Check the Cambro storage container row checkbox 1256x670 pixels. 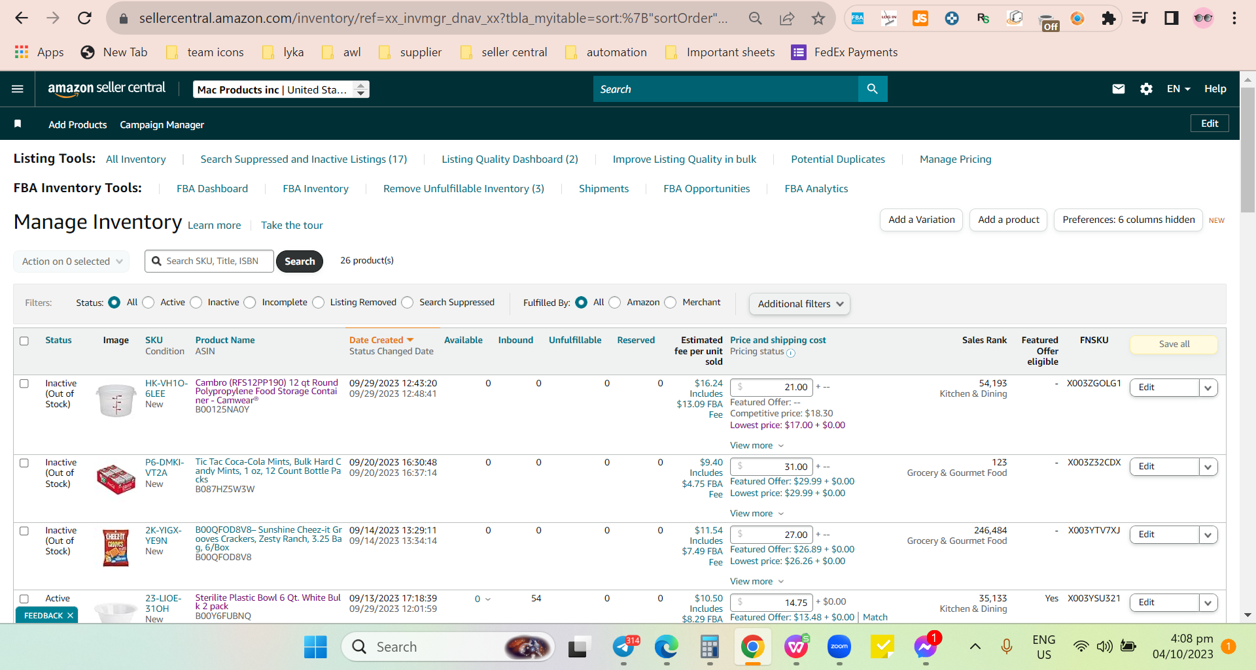pos(24,384)
